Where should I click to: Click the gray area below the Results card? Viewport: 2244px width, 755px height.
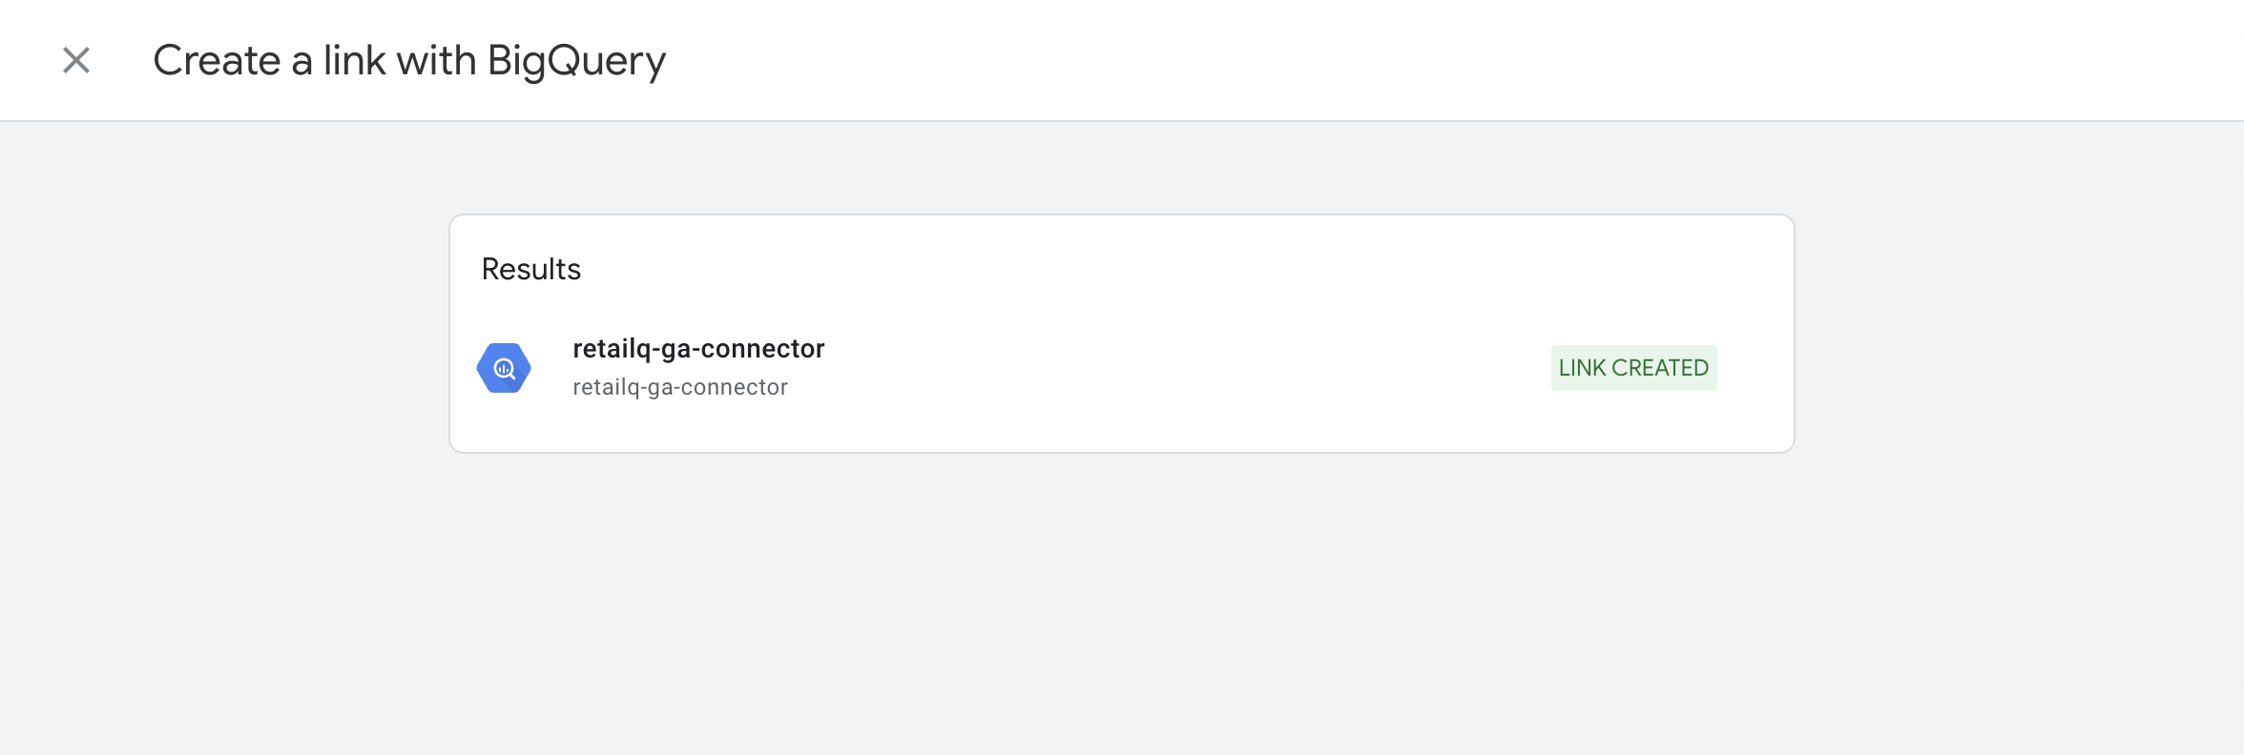pos(1122,591)
